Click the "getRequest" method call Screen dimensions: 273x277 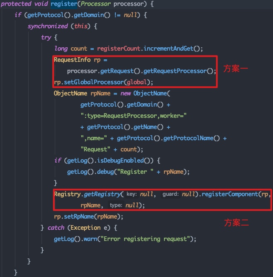pyautogui.click(x=117, y=71)
